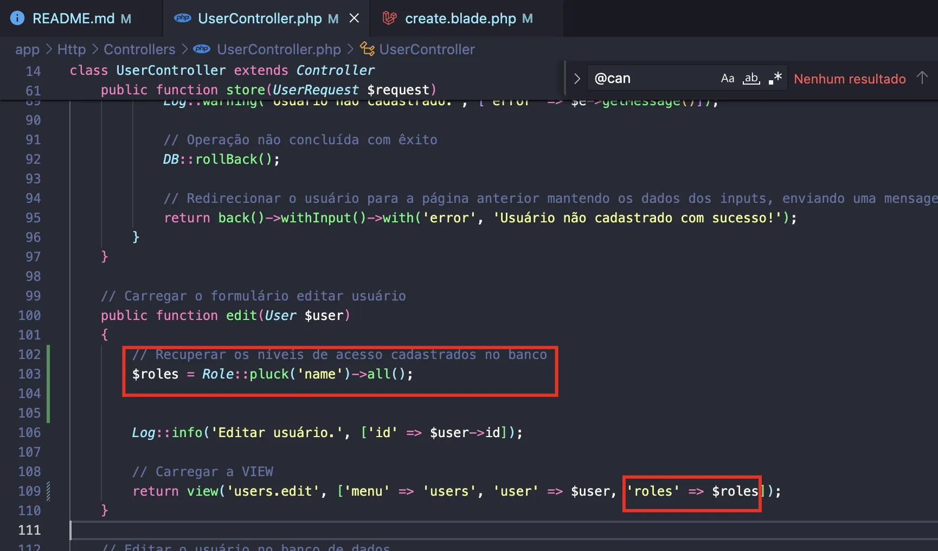
Task: Click the @can search input field
Action: click(x=651, y=78)
